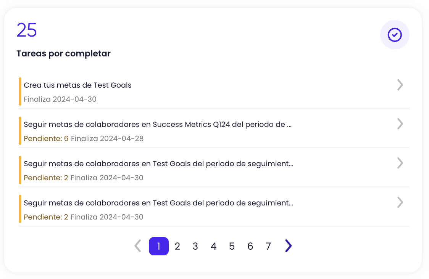Click the right pagination arrow
Image resolution: width=429 pixels, height=279 pixels.
[x=288, y=246]
